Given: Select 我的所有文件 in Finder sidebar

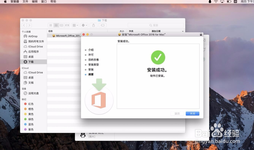Looking at the screenshot, I should point(34,41).
